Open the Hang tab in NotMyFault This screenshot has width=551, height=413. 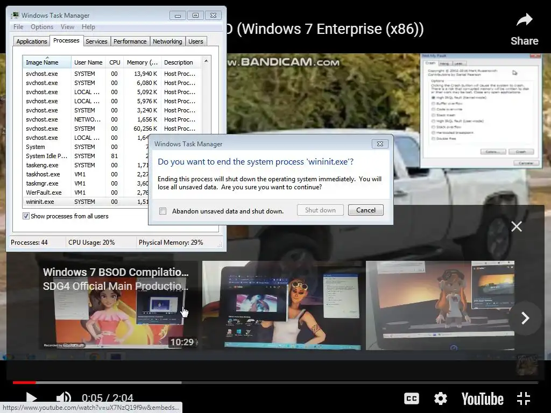(444, 63)
